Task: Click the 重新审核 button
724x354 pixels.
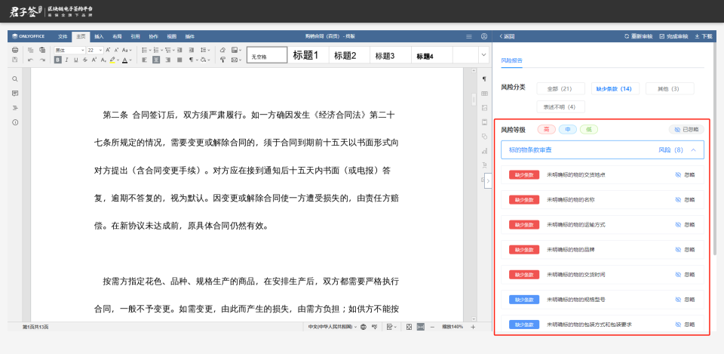Action: [637, 36]
